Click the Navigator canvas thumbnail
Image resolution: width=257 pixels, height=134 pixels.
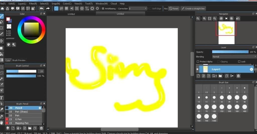coord(227,33)
